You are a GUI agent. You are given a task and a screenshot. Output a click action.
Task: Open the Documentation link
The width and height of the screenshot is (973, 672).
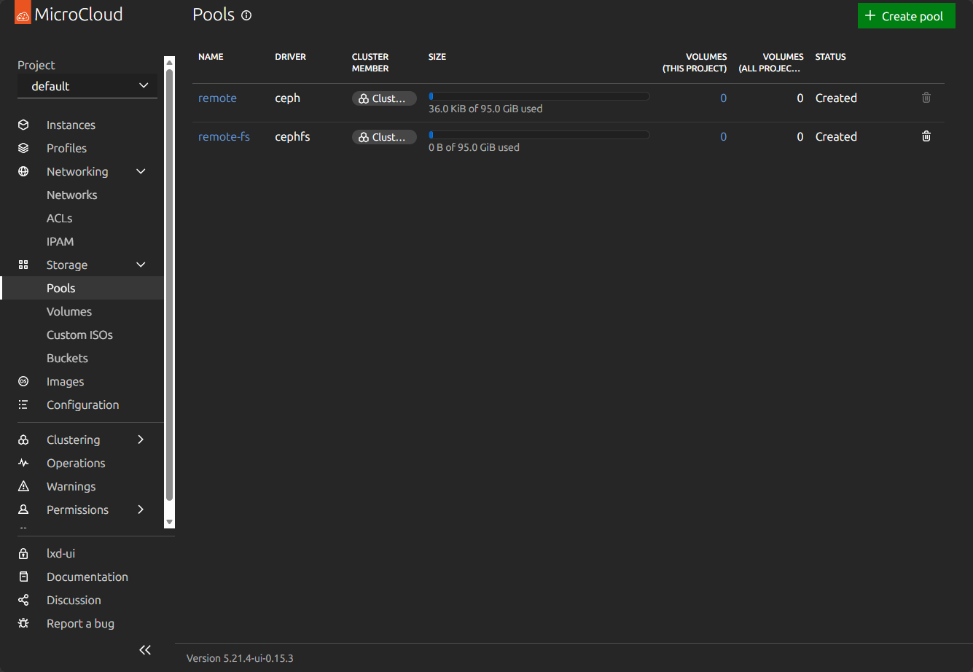click(x=87, y=577)
